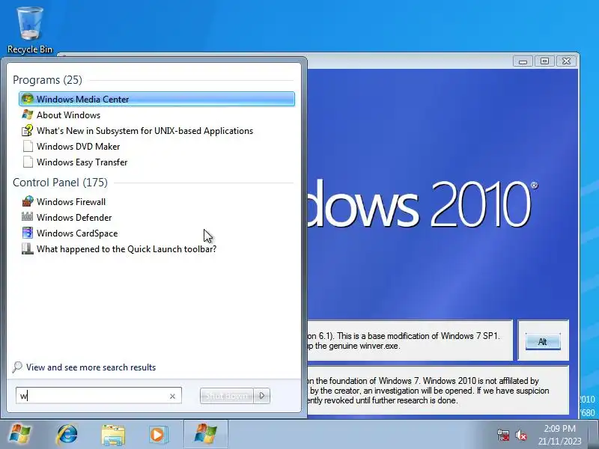Click the Start orb on taskbar
599x449 pixels.
[x=20, y=435]
